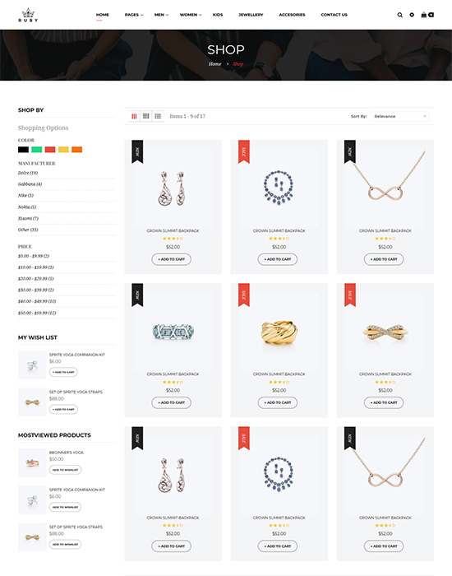Click the search magnifier icon in header
The width and height of the screenshot is (452, 576).
tap(399, 15)
